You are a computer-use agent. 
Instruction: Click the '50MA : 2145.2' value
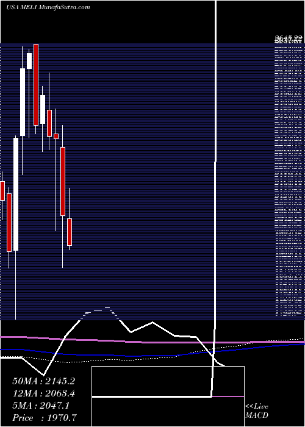(43, 381)
